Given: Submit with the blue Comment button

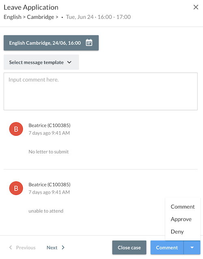Looking at the screenshot, I should (x=167, y=248).
